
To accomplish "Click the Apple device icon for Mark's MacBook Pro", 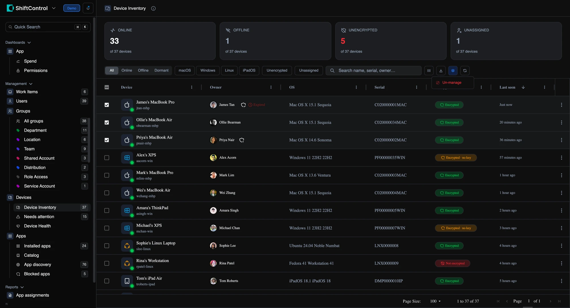I will [127, 175].
